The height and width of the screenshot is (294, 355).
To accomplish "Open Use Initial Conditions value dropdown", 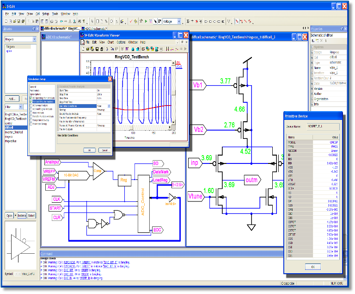I will coord(109,106).
